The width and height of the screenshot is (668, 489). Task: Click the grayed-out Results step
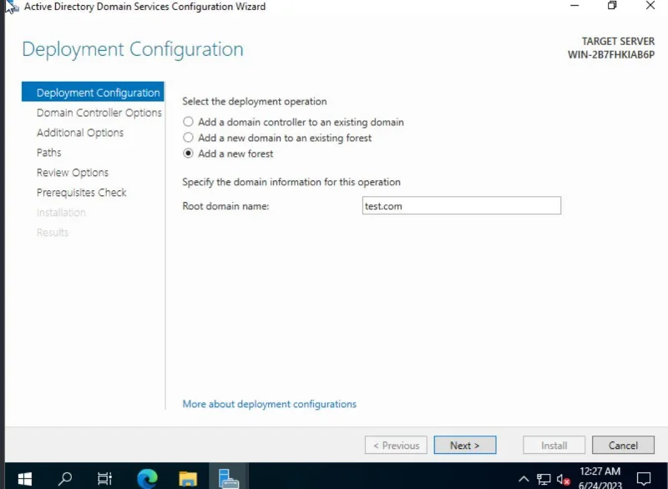pyautogui.click(x=53, y=232)
